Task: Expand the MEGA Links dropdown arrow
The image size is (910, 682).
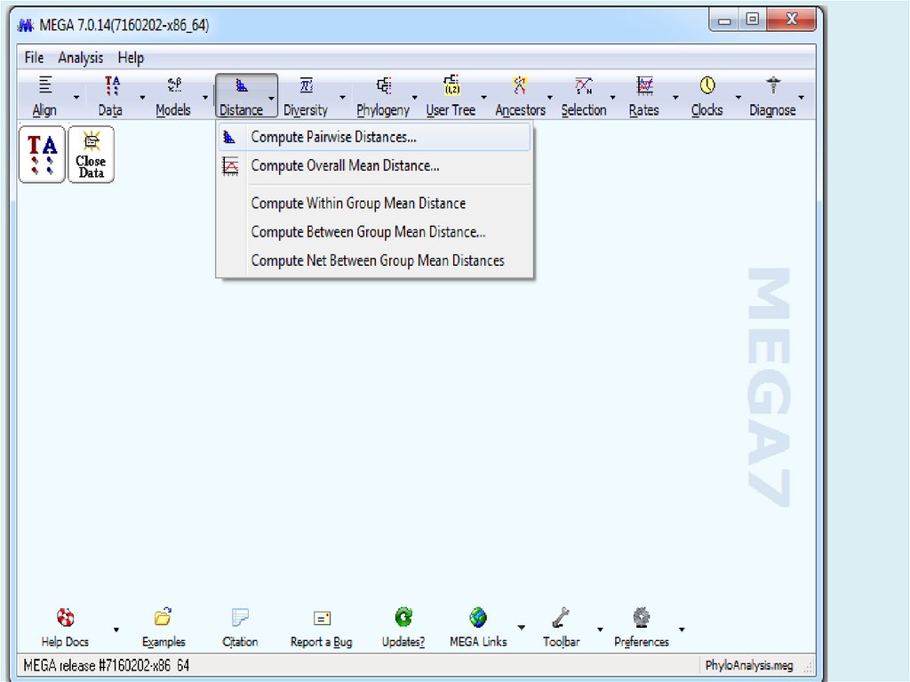Action: (x=521, y=628)
